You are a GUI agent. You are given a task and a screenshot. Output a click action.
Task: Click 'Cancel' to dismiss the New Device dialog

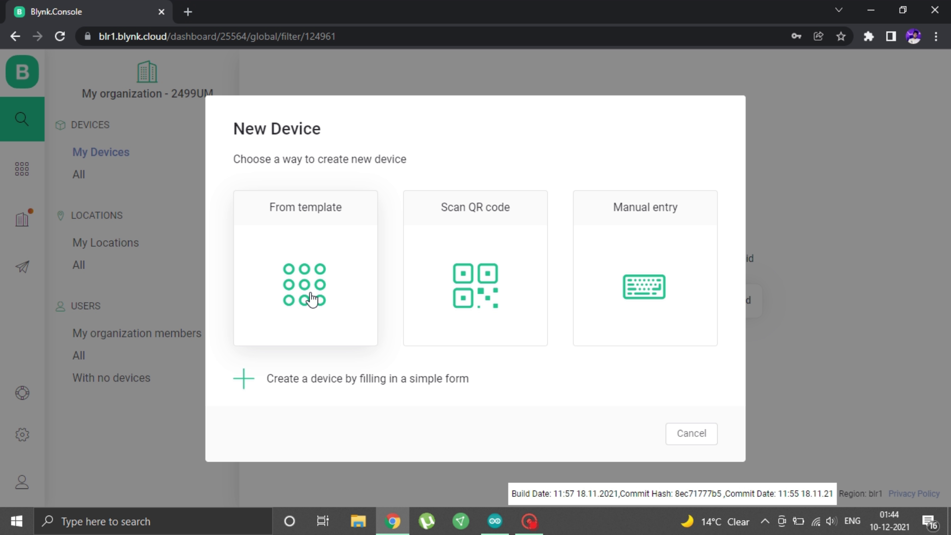(691, 433)
